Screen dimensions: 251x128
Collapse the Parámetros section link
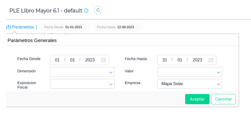click(x=23, y=27)
